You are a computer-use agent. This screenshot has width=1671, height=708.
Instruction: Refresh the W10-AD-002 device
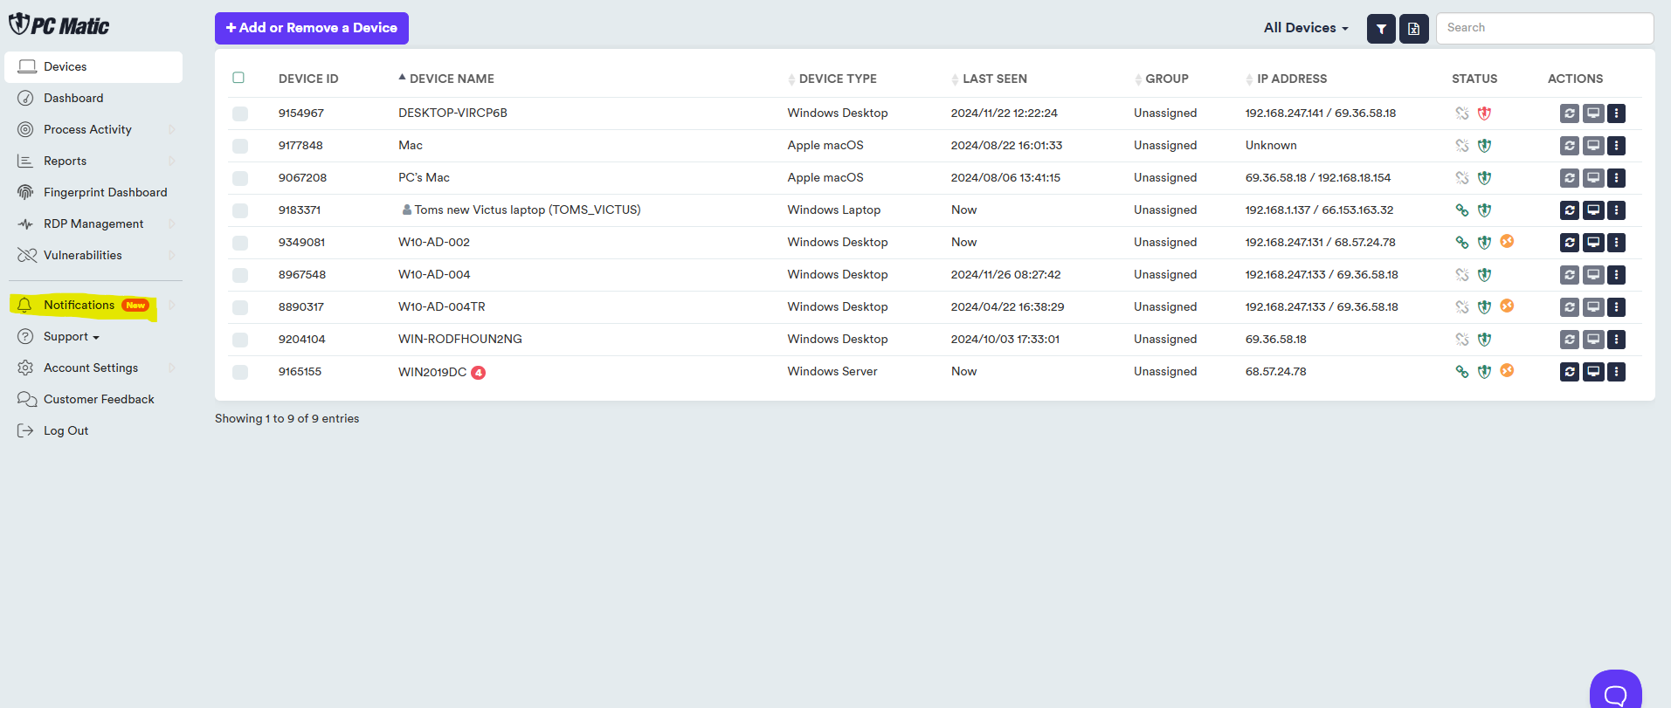[1569, 243]
